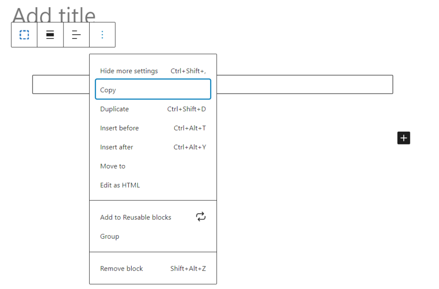
Task: Choose Insert after menu entry
Action: click(117, 147)
